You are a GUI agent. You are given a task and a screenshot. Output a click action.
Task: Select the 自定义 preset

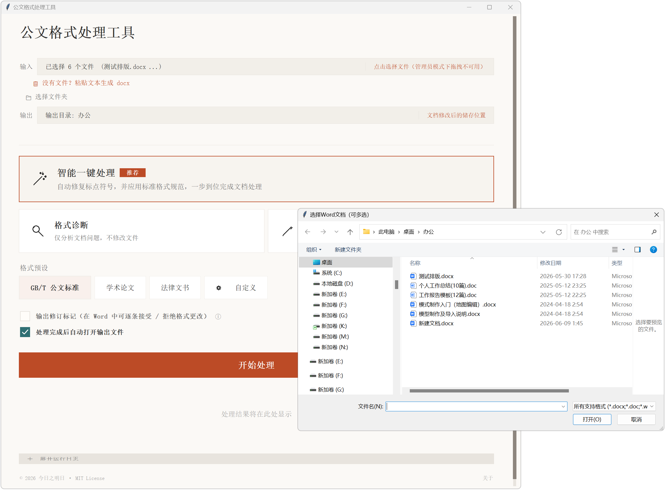click(236, 288)
